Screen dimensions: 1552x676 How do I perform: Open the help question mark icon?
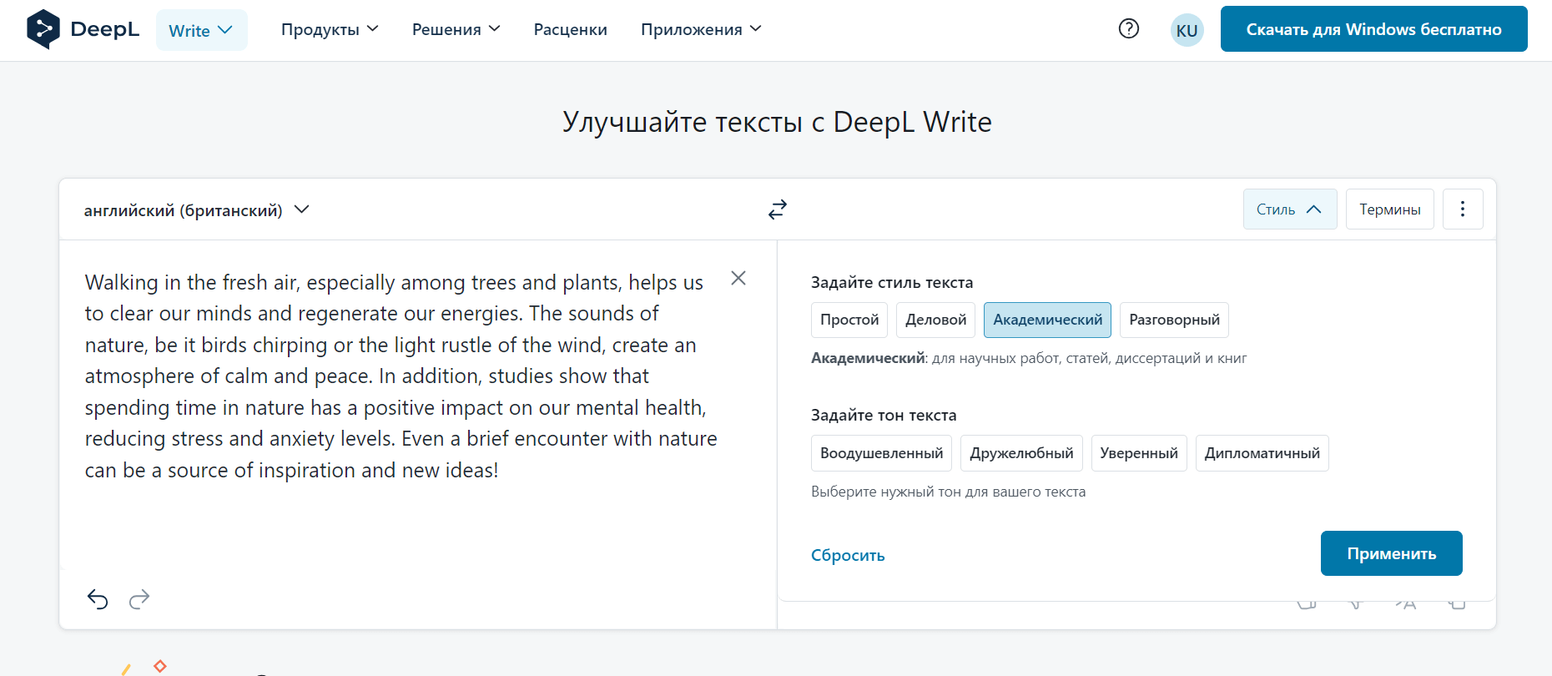pos(1128,29)
